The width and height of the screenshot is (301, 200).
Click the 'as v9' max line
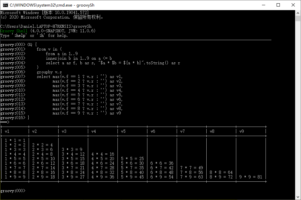pyautogui.click(x=87, y=113)
